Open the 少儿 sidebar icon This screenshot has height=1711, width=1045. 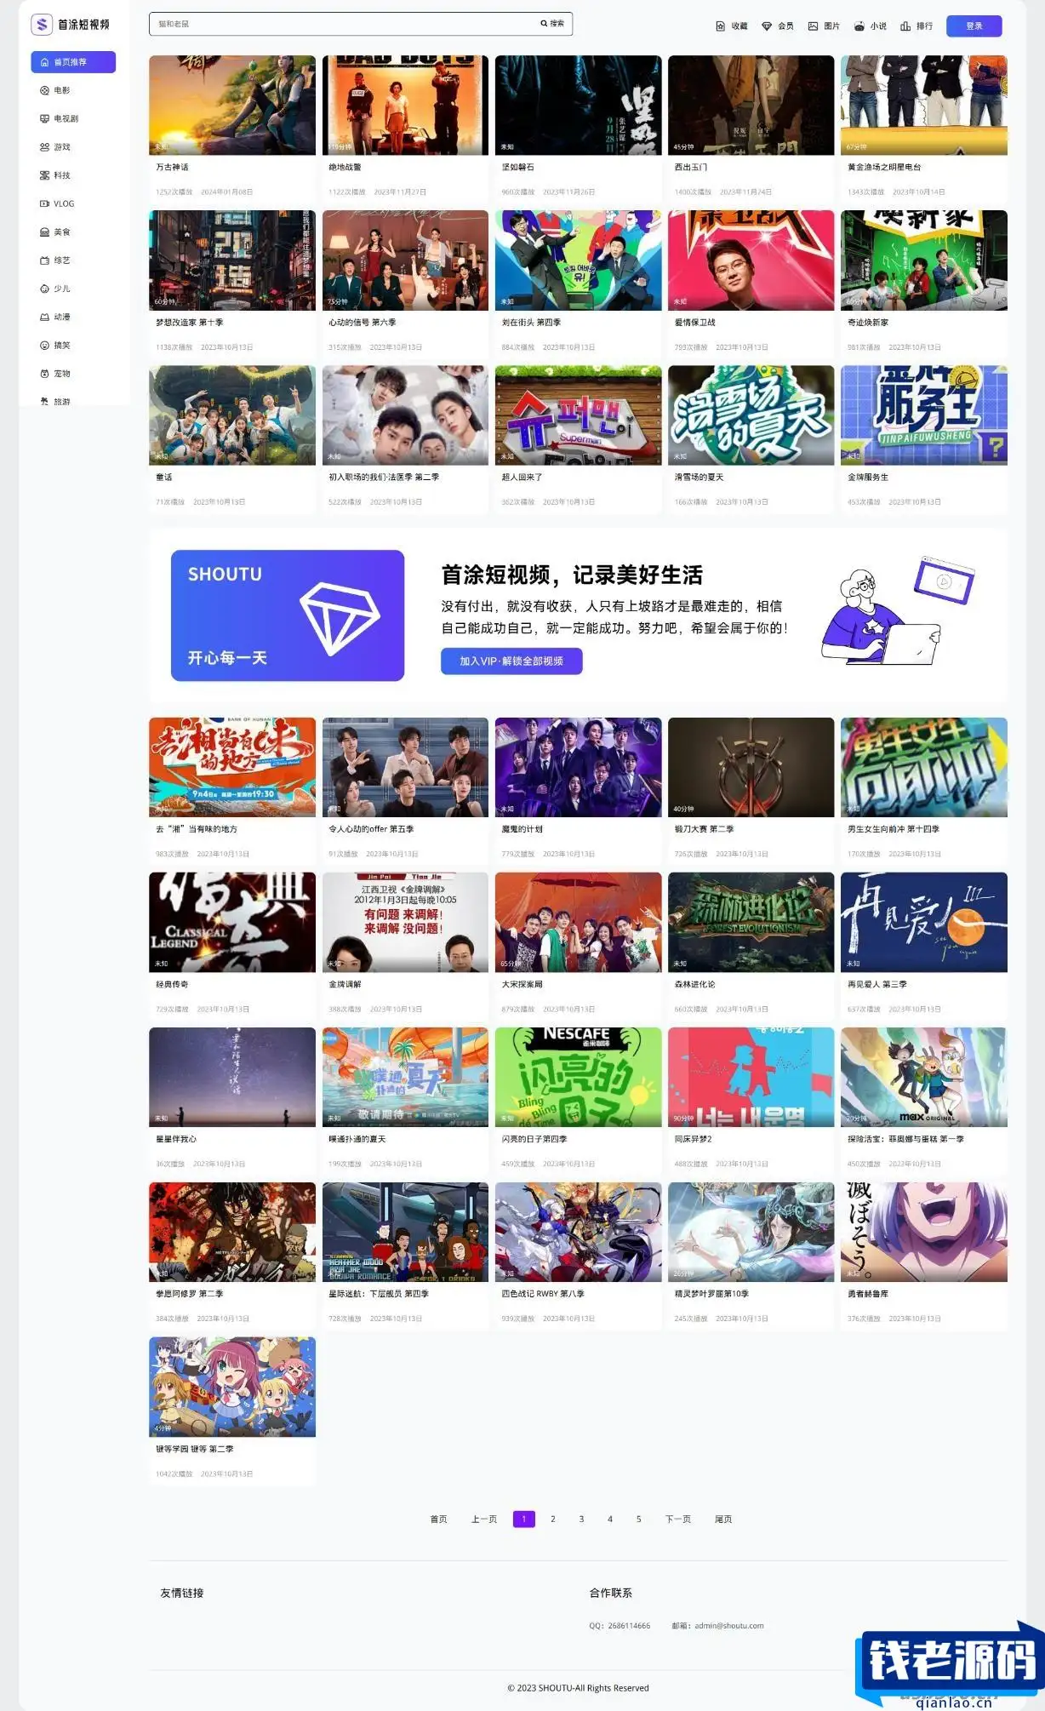click(44, 289)
